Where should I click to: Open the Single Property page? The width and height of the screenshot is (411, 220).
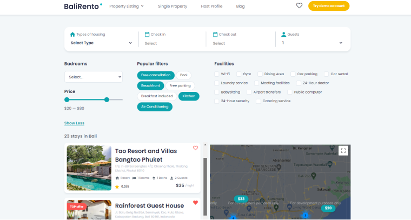pyautogui.click(x=173, y=6)
